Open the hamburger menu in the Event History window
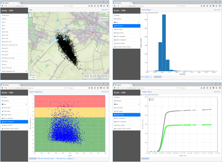This screenshot has width=222, height=162. [x=220, y=6]
